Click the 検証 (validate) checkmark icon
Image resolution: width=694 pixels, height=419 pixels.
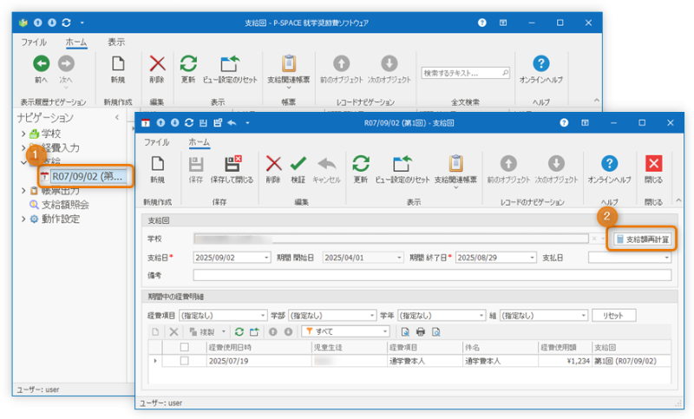click(298, 164)
